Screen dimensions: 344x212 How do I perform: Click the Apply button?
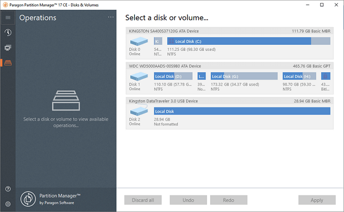click(316, 200)
